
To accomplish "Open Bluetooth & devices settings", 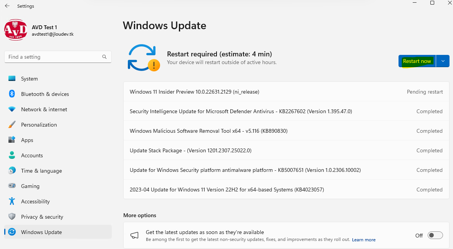I will [58, 94].
